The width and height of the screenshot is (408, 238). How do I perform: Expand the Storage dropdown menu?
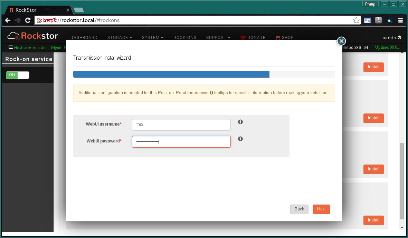click(120, 37)
